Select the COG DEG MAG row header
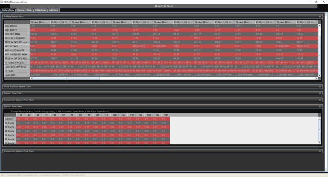This screenshot has height=177, width=328. [17, 34]
